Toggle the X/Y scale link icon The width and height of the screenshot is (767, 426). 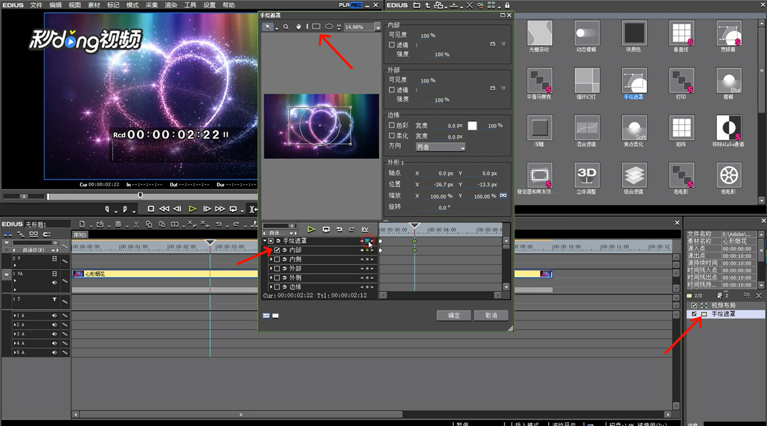pos(503,196)
